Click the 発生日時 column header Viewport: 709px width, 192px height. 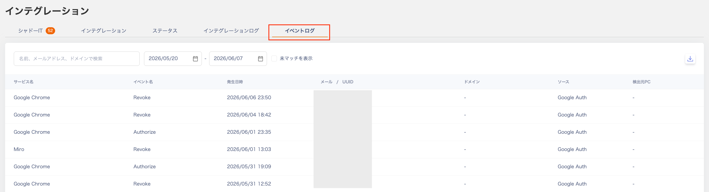(x=235, y=82)
